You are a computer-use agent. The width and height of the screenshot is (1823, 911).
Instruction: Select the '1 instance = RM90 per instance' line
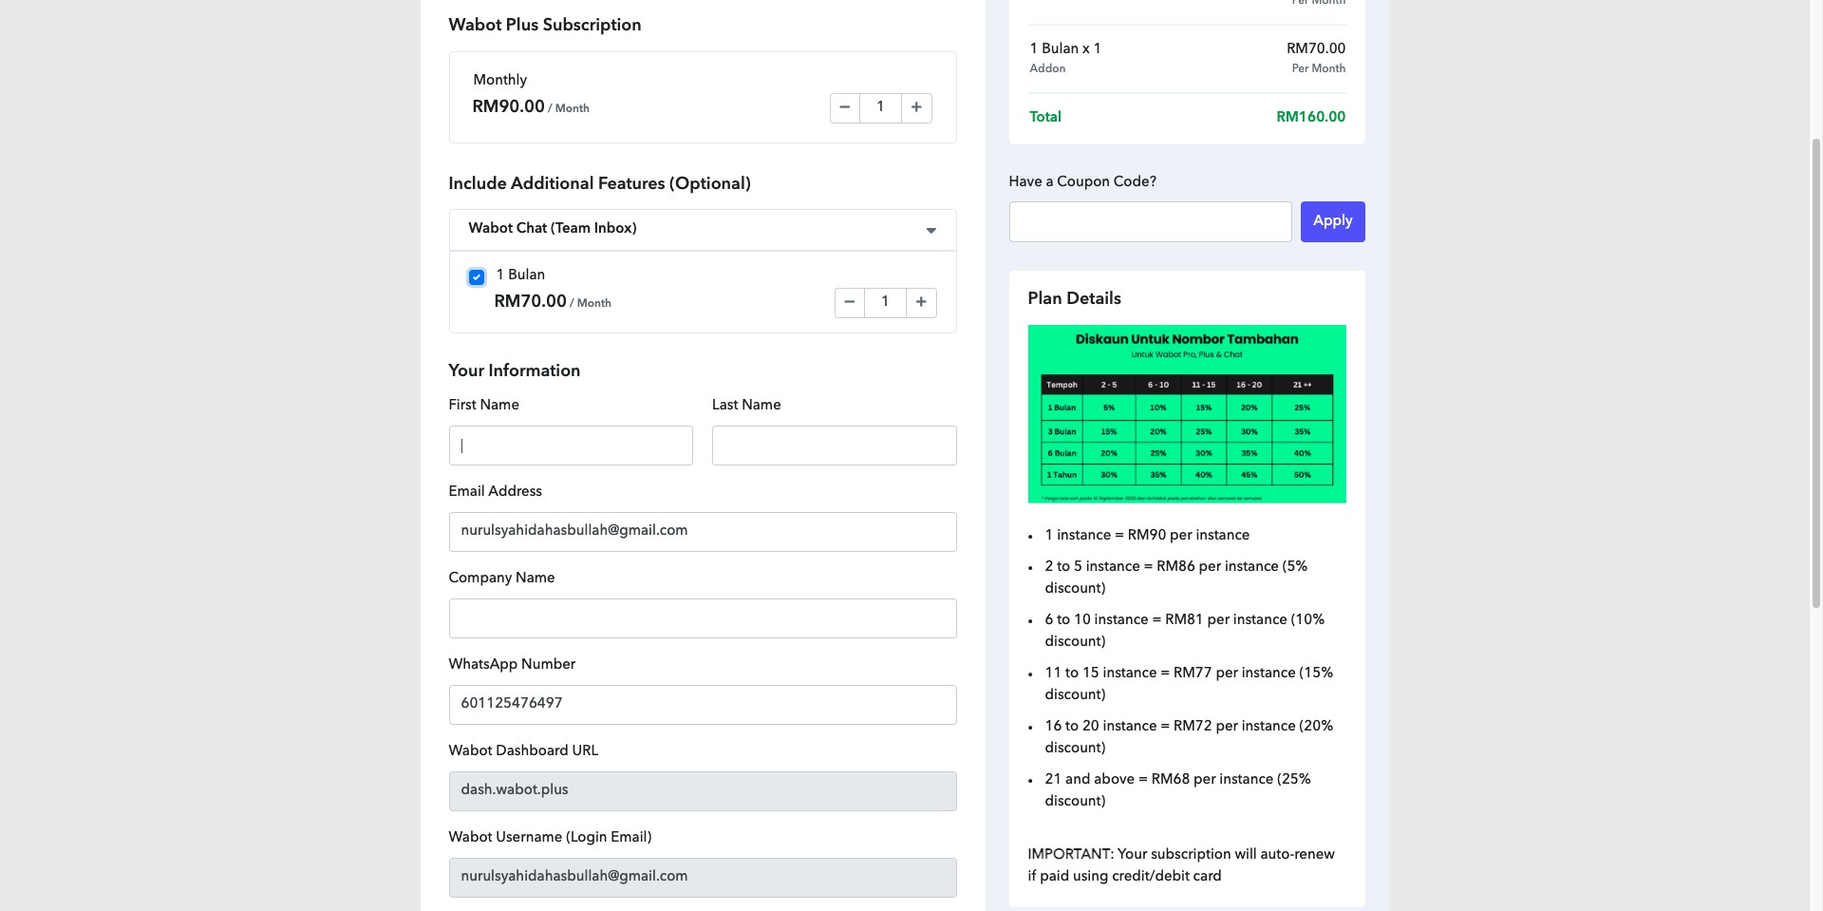[1147, 535]
